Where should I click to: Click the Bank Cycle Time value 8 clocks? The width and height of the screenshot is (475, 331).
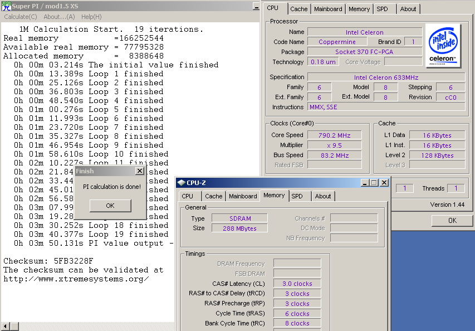(297, 323)
